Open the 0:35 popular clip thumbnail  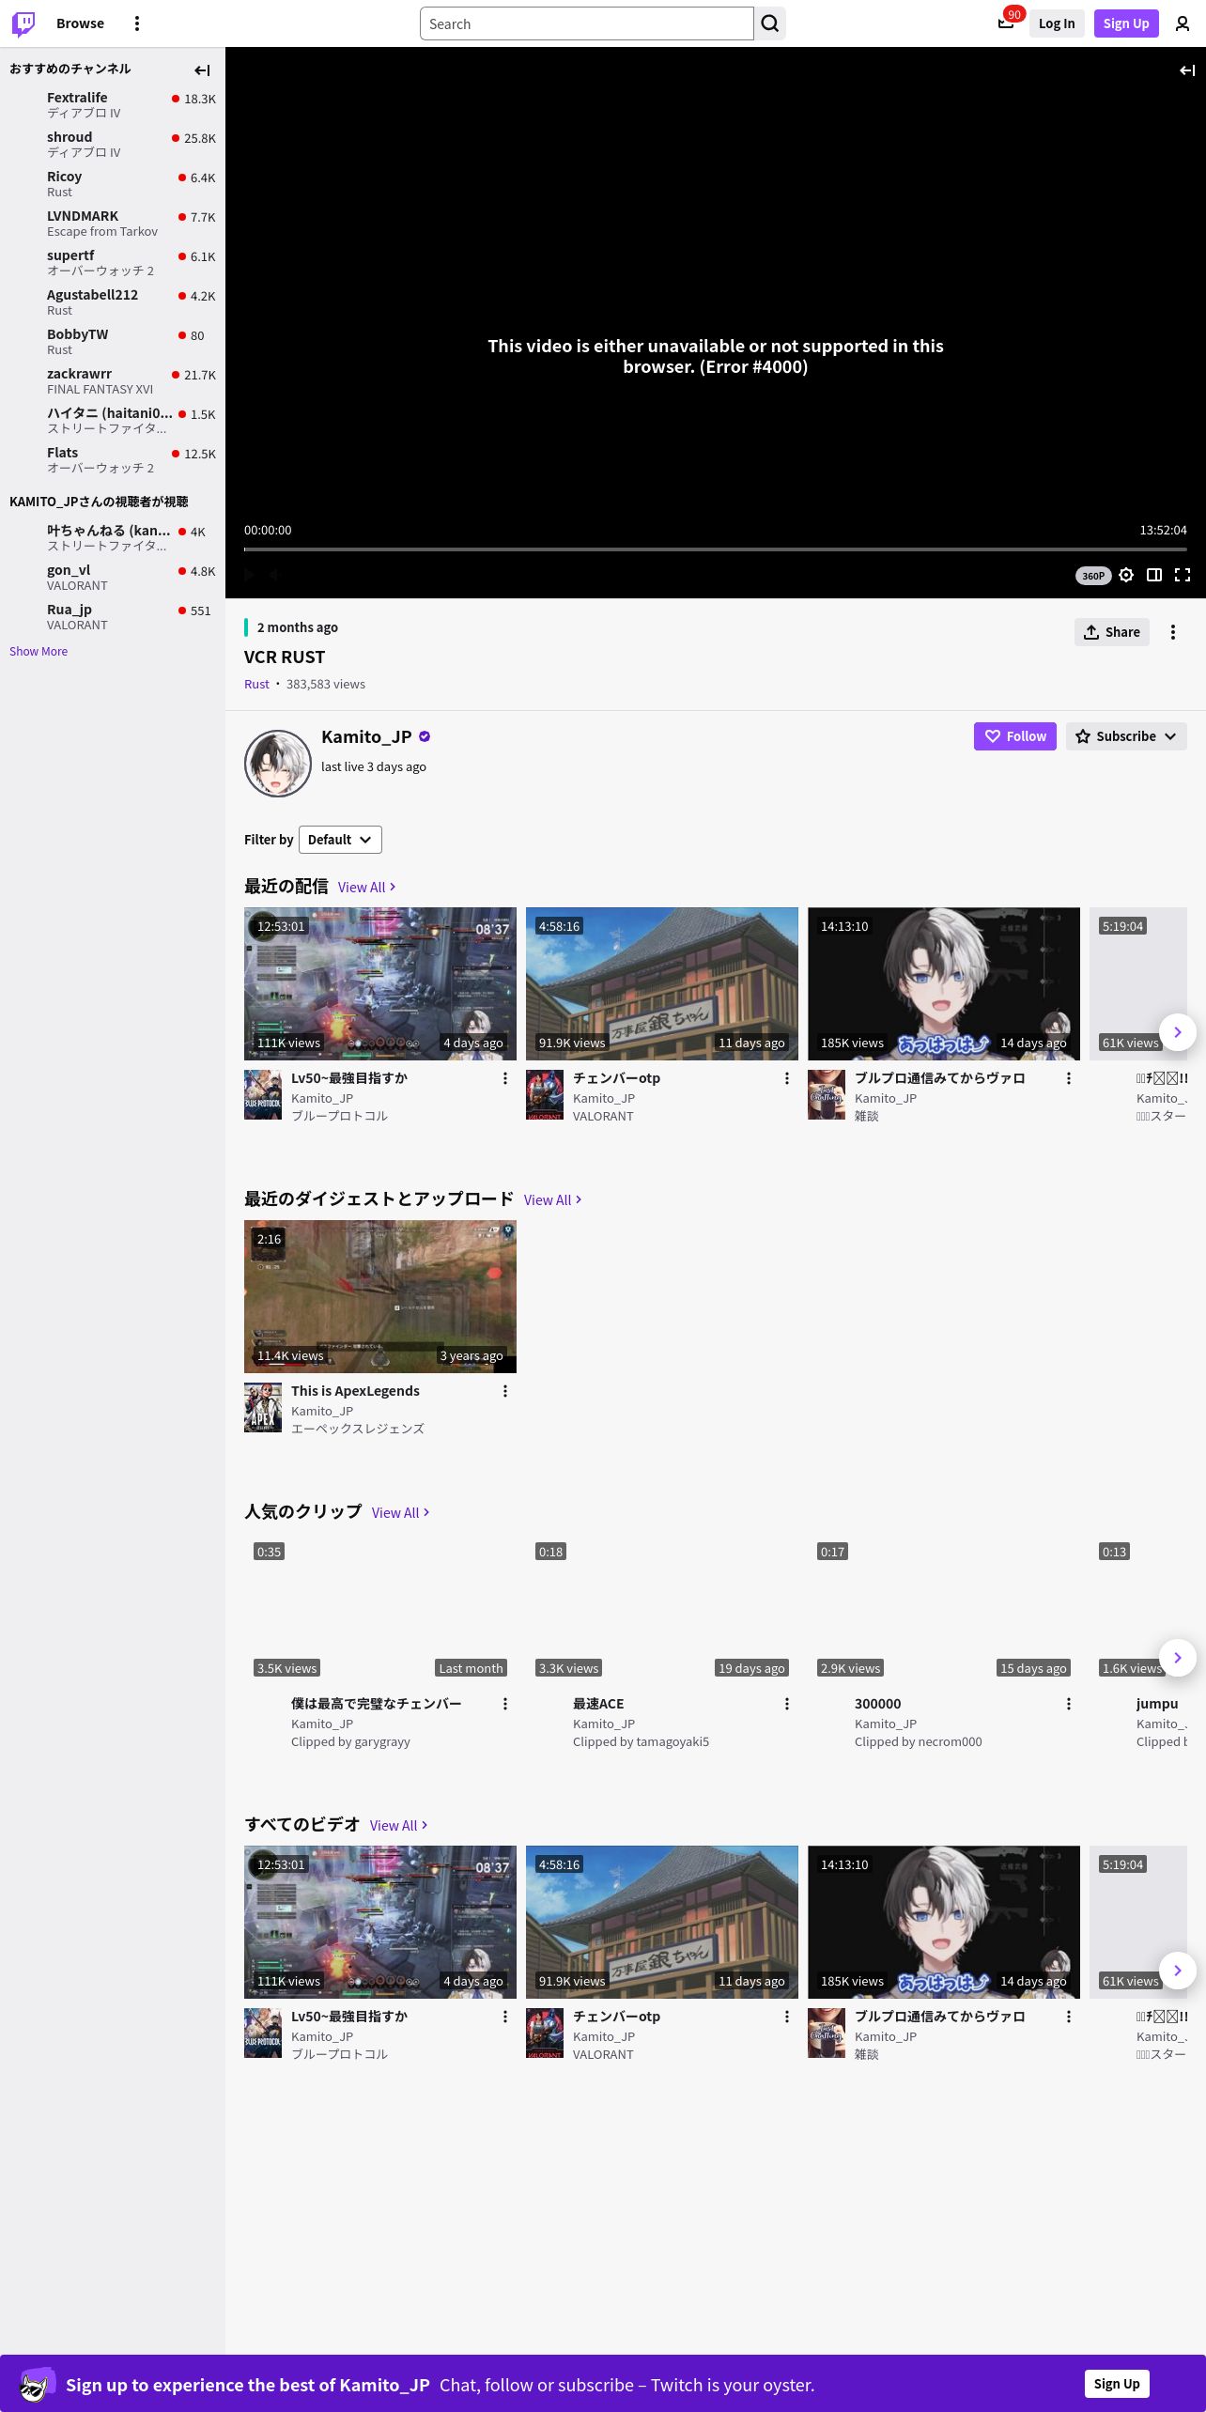pyautogui.click(x=380, y=1609)
